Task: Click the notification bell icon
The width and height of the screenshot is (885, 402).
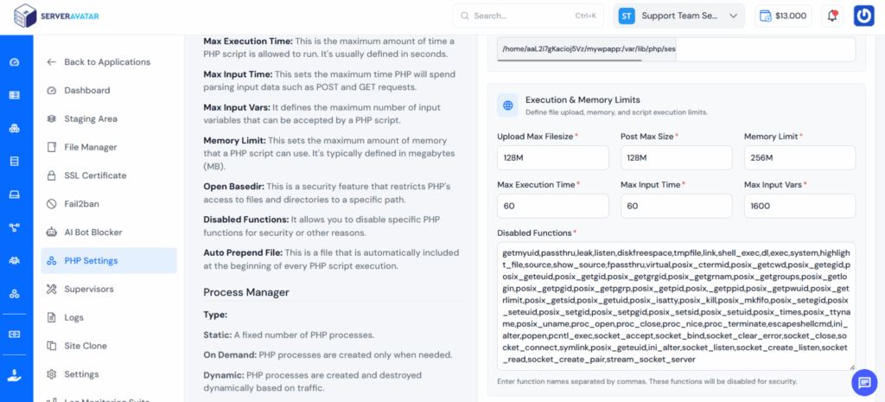Action: [832, 16]
